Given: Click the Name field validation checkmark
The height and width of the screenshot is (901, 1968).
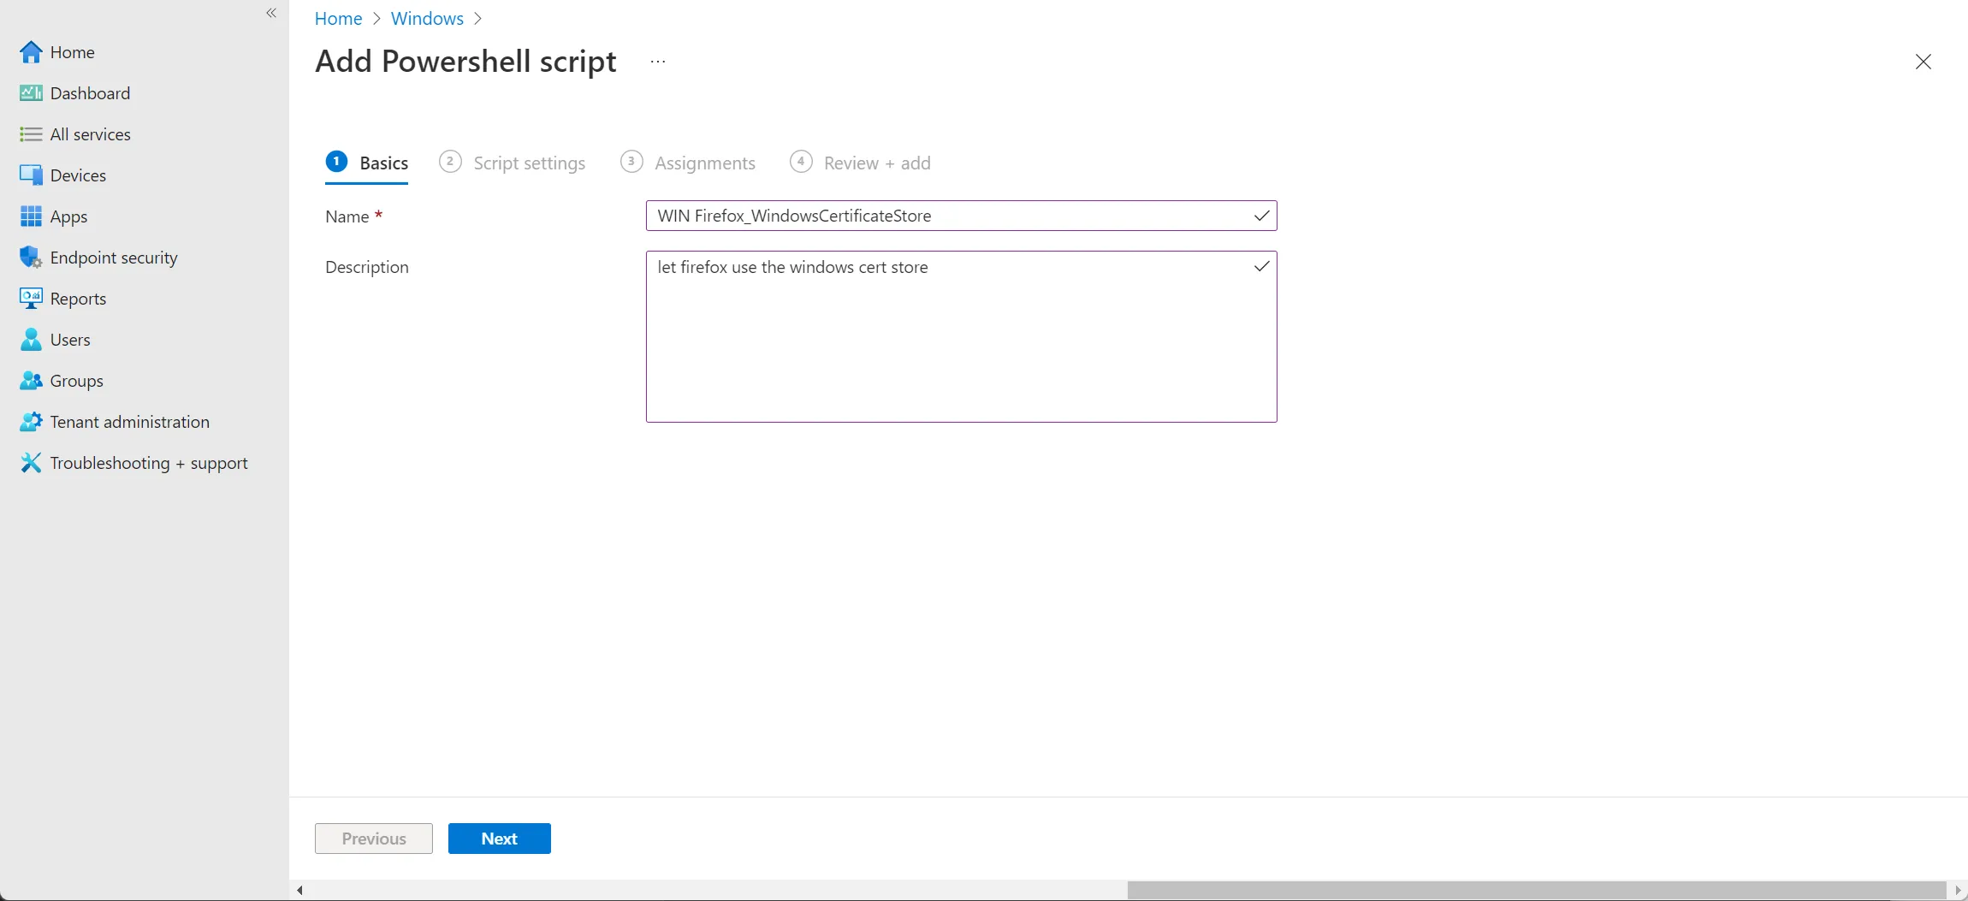Looking at the screenshot, I should pos(1261,216).
